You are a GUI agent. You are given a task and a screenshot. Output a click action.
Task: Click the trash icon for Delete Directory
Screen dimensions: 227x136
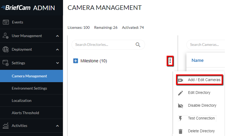[x=181, y=131]
